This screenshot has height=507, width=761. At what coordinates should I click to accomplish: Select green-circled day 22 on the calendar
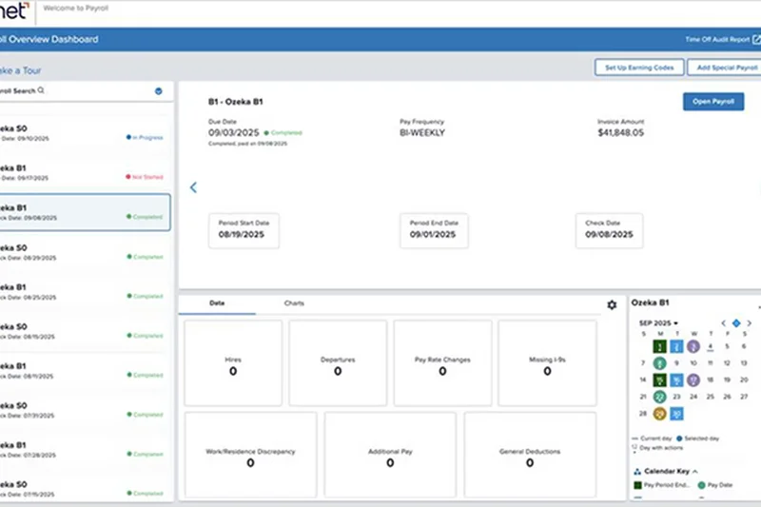coord(659,397)
